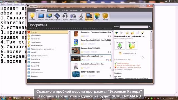Click the taskbar clock
This screenshot has width=178, height=100.
click(171, 98)
